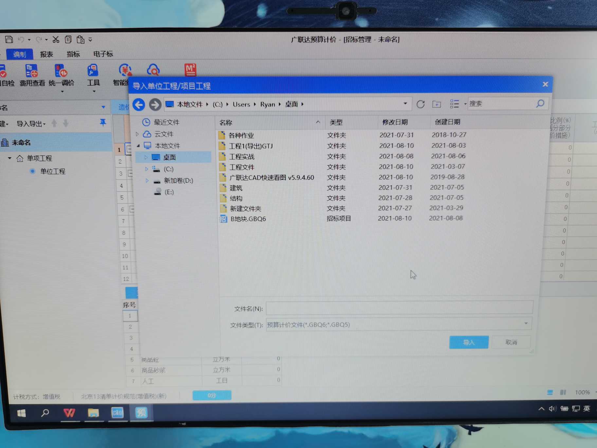597x448 pixels.
Task: Click the red M2 icon in ribbon
Action: pyautogui.click(x=190, y=70)
